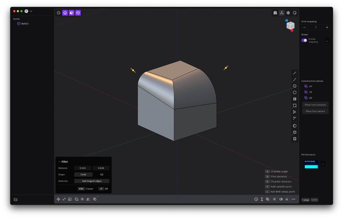Choose Add variable point command
The image size is (343, 218).
coord(281,187)
